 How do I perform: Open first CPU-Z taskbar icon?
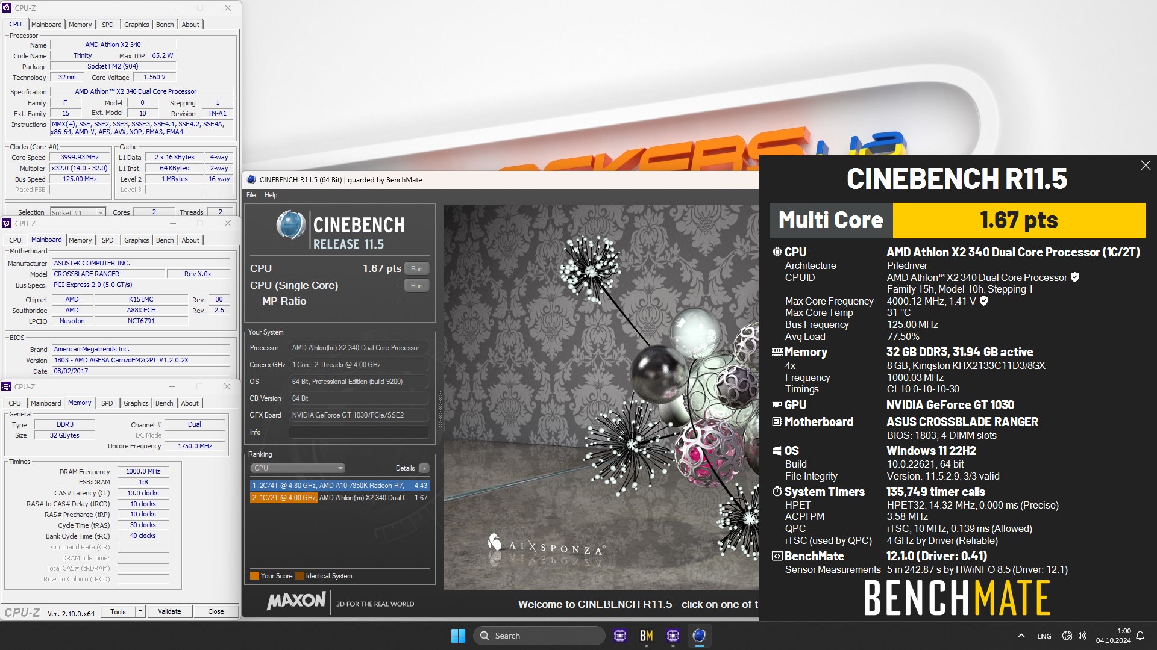click(x=620, y=636)
